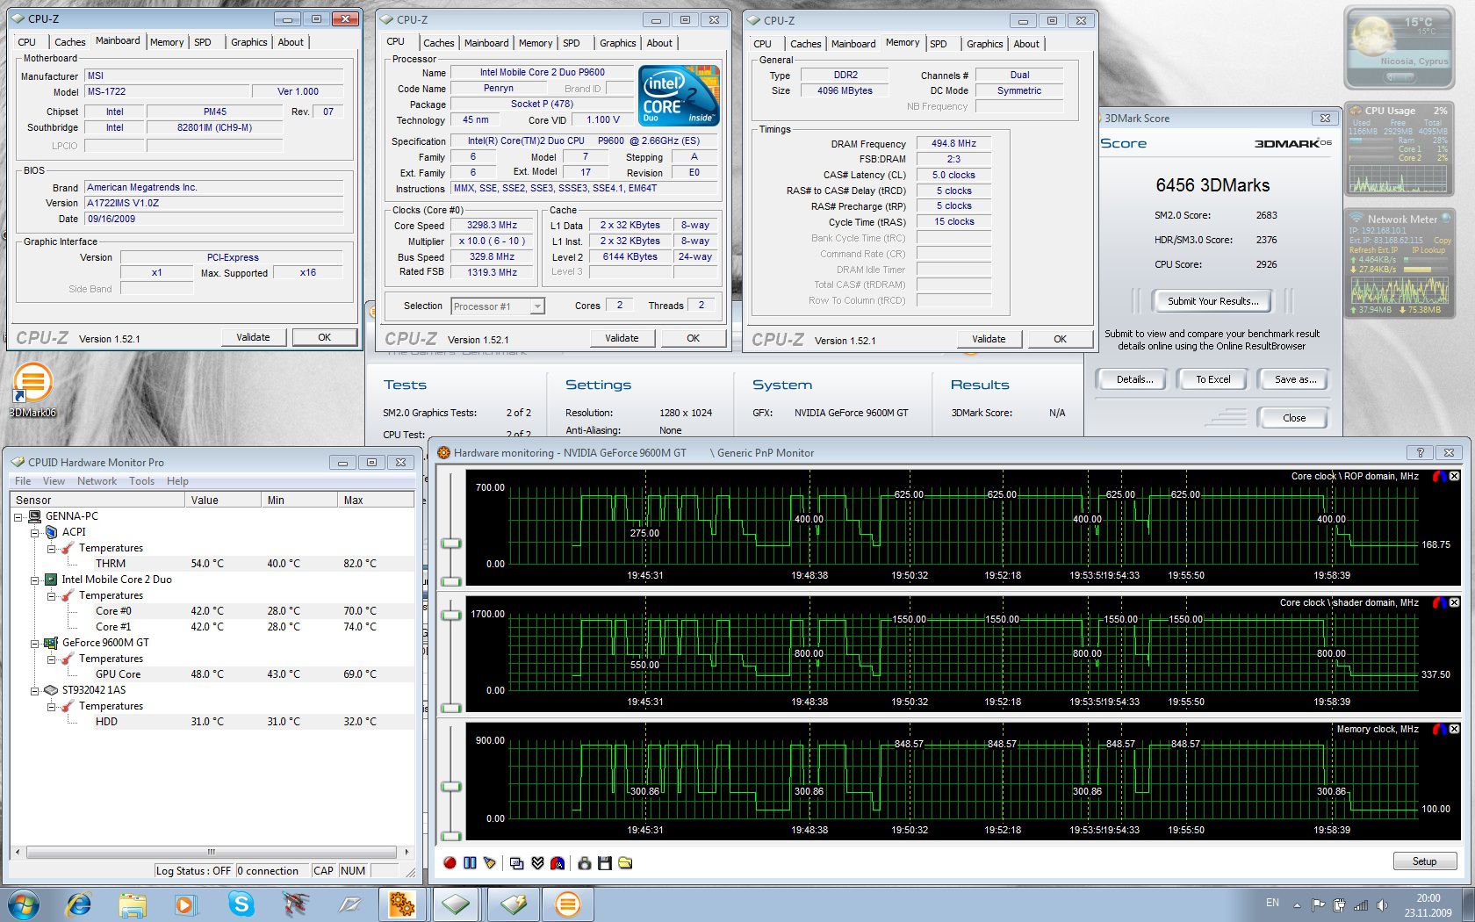The image size is (1475, 922).
Task: Click the slider beside Memory clock graph
Action: (x=451, y=787)
